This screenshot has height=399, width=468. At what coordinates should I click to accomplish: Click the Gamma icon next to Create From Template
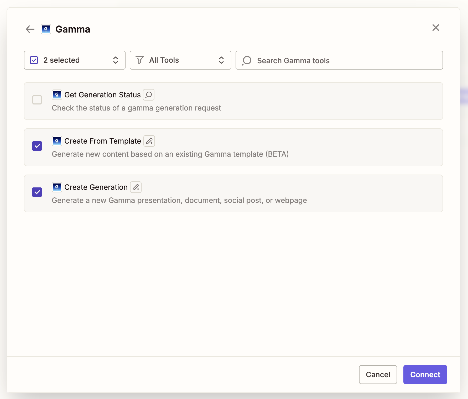pyautogui.click(x=57, y=141)
